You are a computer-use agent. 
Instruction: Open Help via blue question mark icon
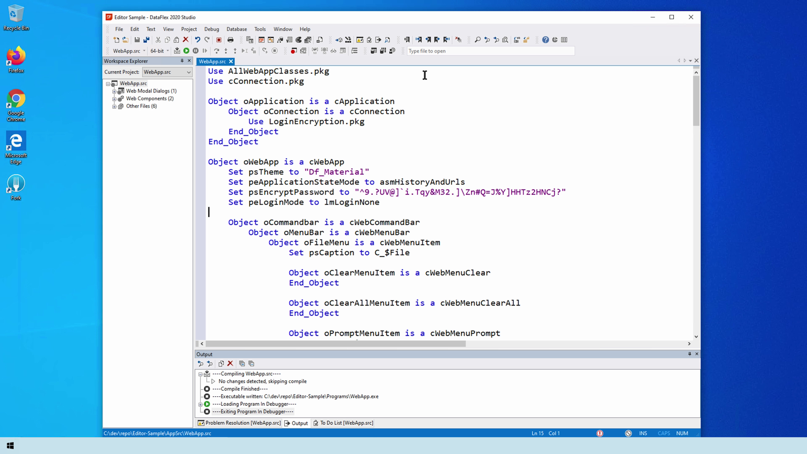click(x=545, y=40)
